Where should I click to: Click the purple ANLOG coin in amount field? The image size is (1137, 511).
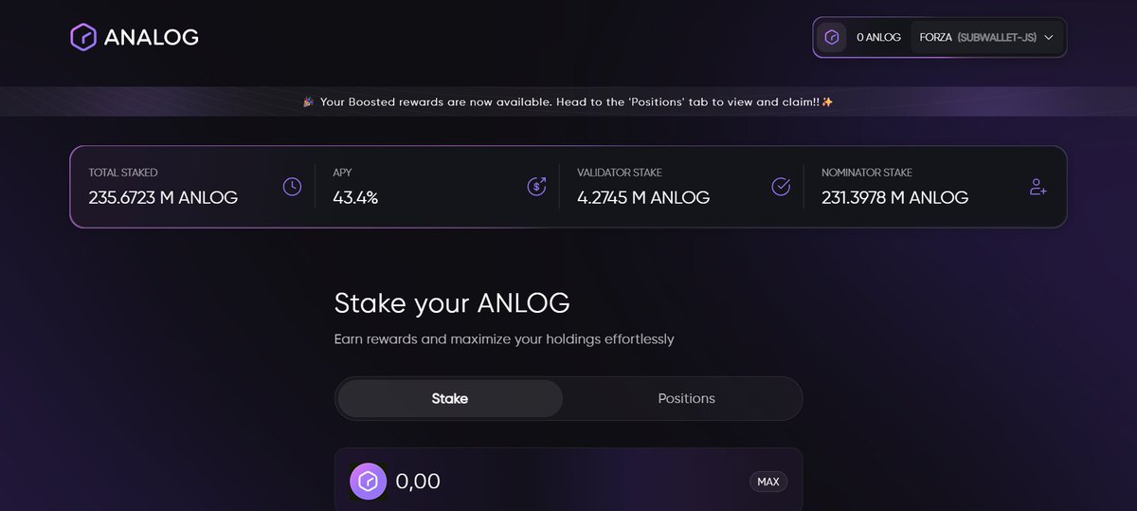coord(368,482)
